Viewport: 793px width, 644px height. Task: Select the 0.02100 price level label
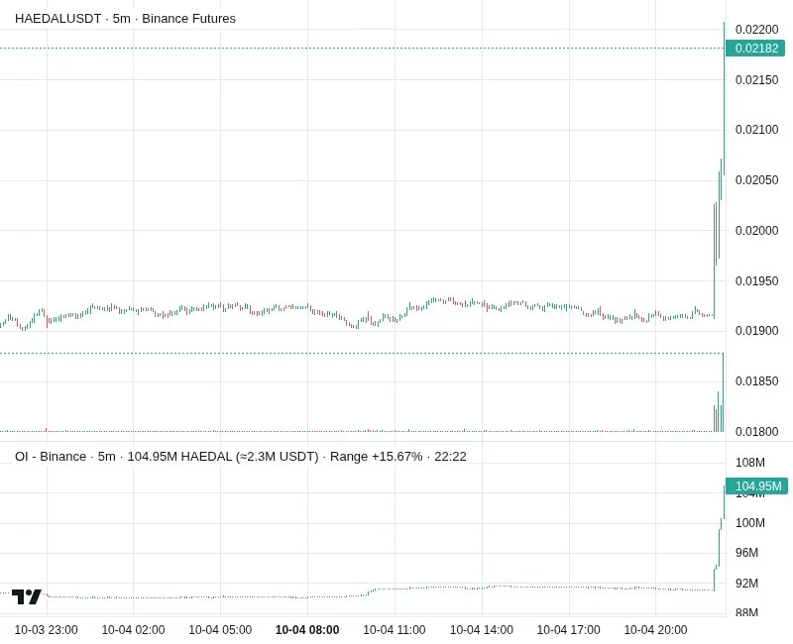756,130
